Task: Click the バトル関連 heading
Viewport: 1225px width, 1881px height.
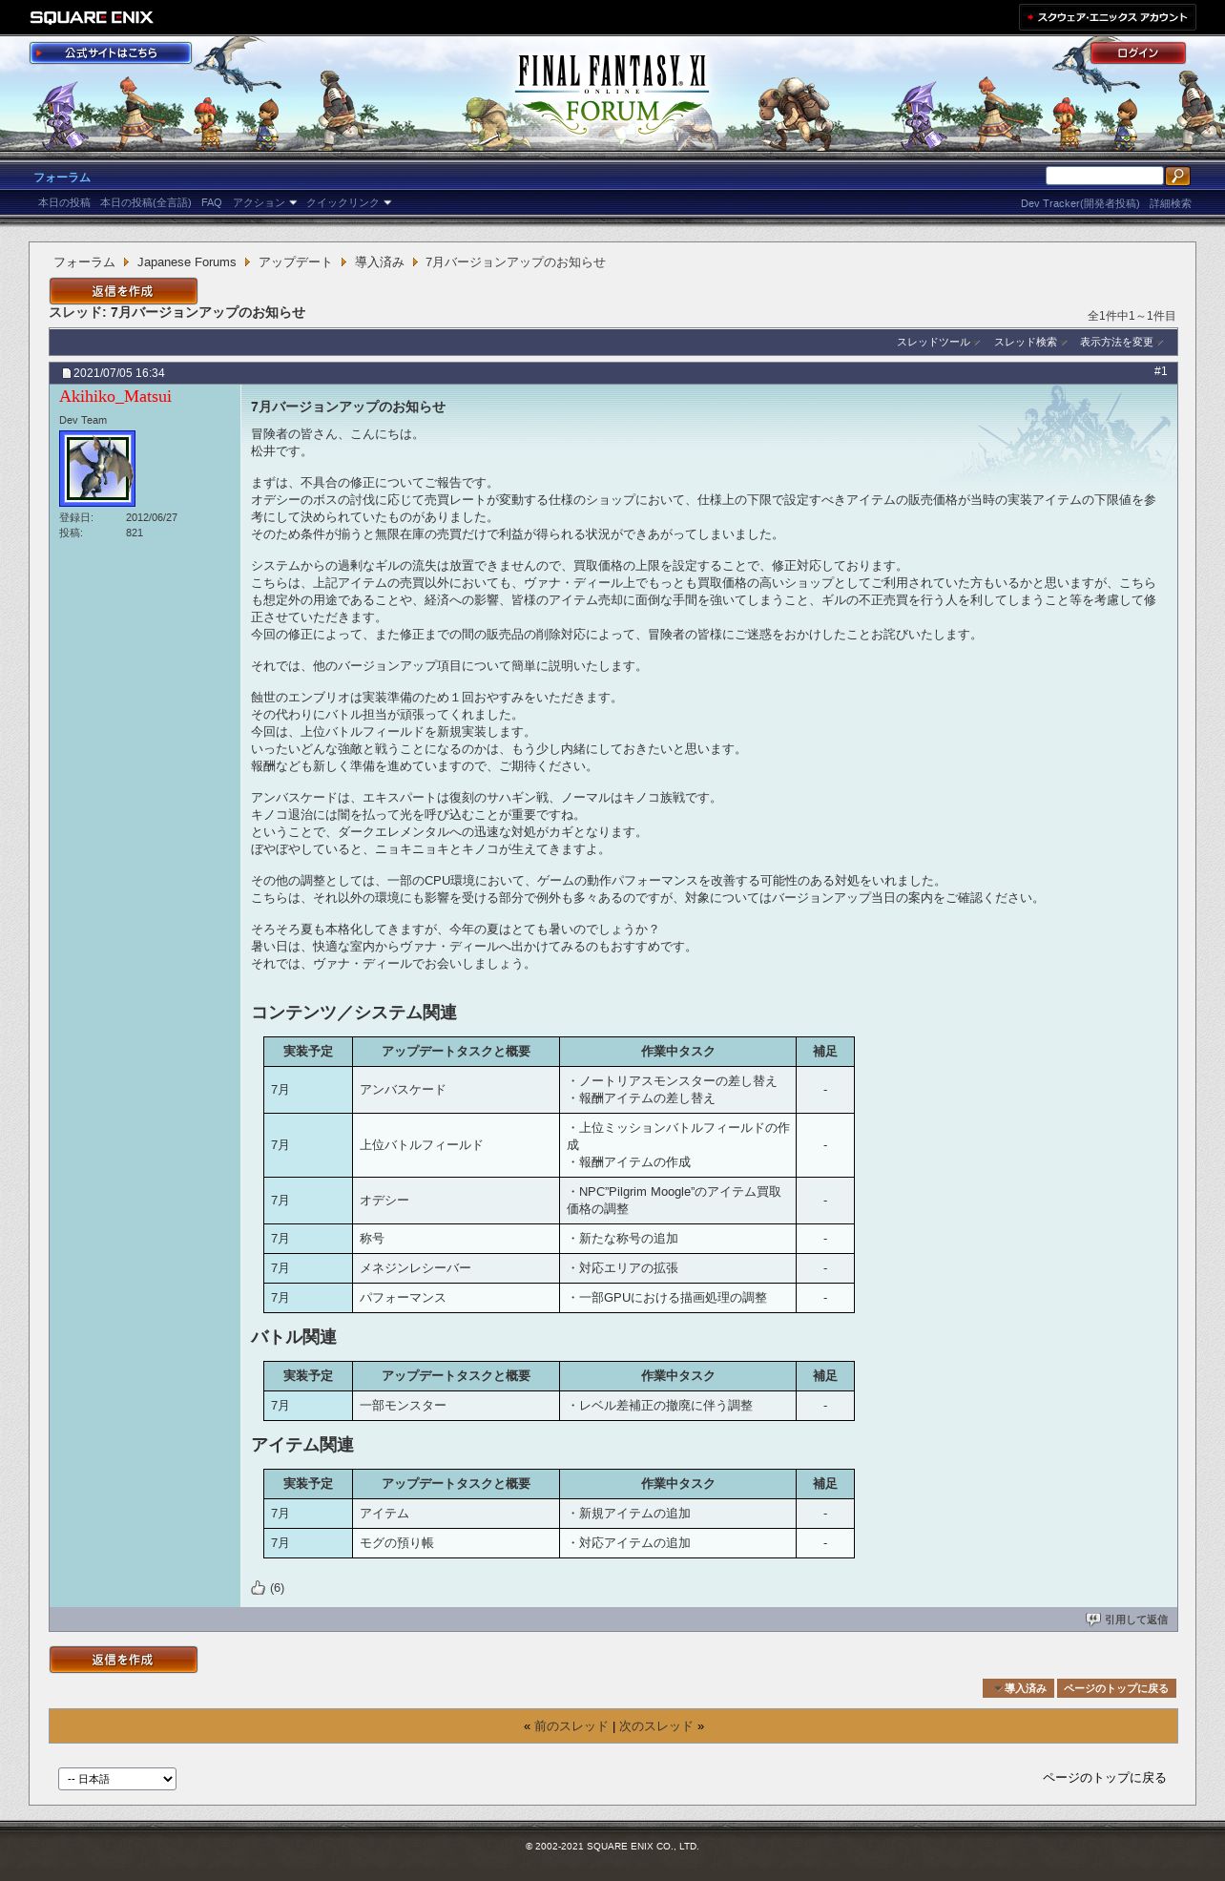Action: [x=294, y=1337]
